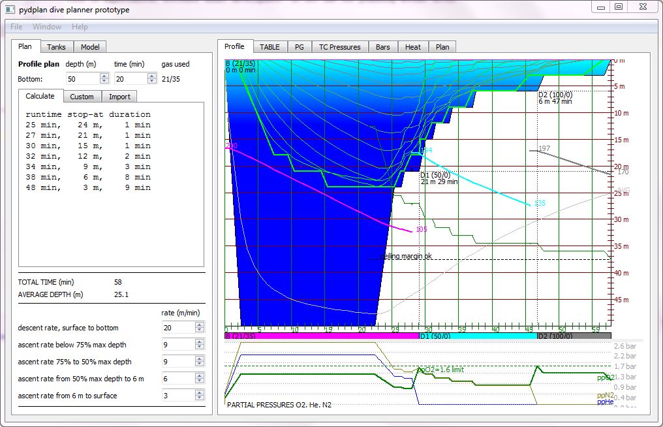663x427 pixels.
Task: Click the 'ceiling margin ok' chart label
Action: click(407, 256)
